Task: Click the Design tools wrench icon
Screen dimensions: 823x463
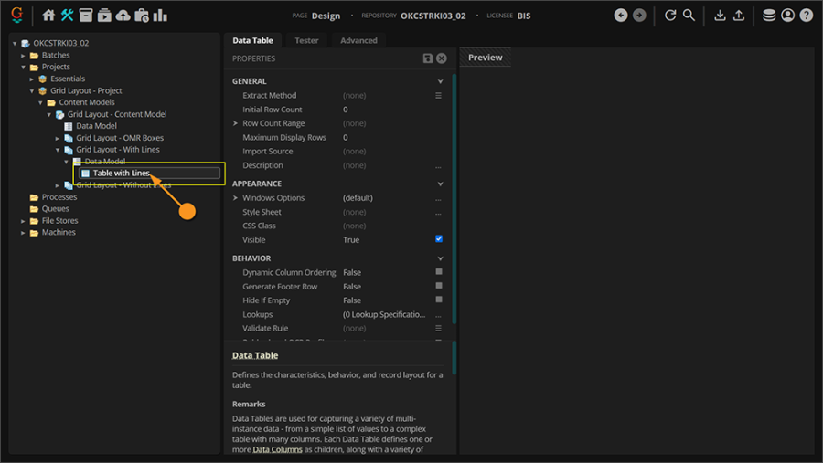Action: [68, 16]
